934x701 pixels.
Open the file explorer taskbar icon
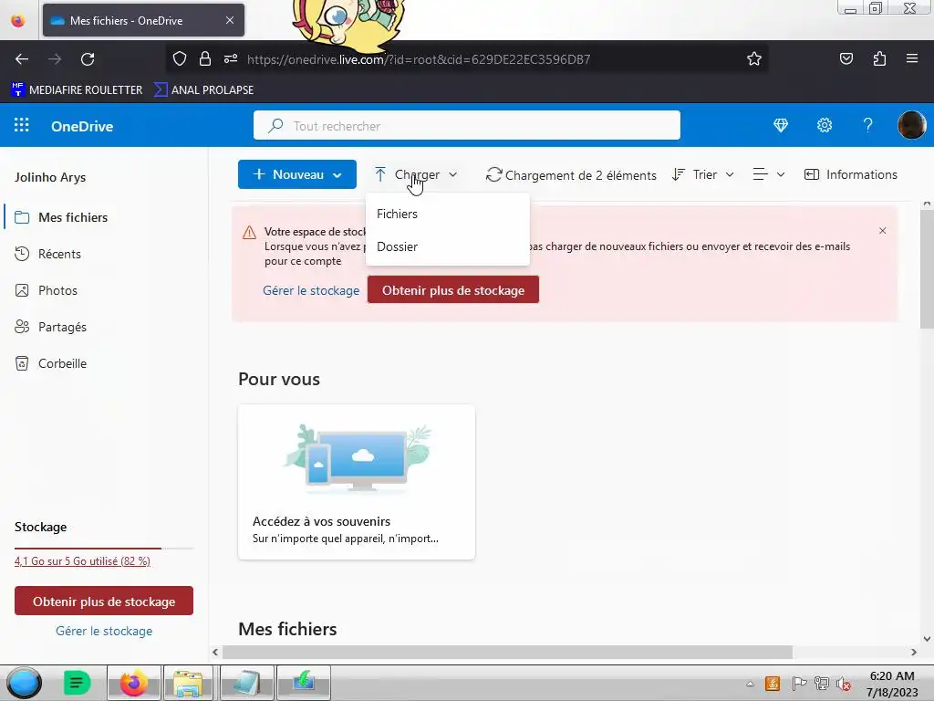[188, 683]
